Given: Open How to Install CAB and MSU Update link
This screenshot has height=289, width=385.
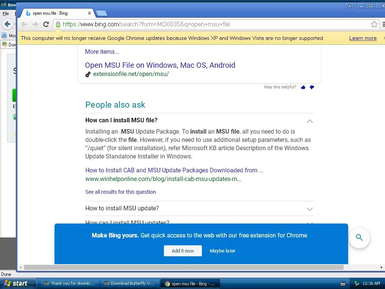Looking at the screenshot, I should point(174,170).
